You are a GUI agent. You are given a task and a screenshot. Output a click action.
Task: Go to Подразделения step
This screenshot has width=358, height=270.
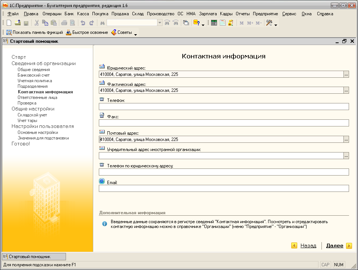coord(32,86)
